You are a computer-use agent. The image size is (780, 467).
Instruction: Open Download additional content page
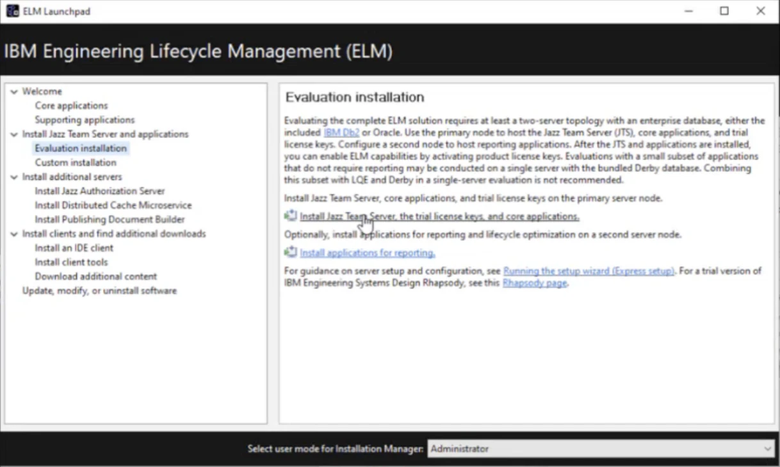point(96,276)
